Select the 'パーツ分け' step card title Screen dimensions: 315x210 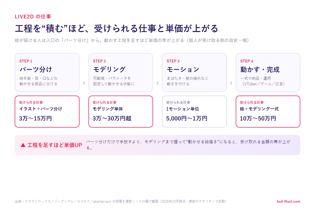[36, 70]
